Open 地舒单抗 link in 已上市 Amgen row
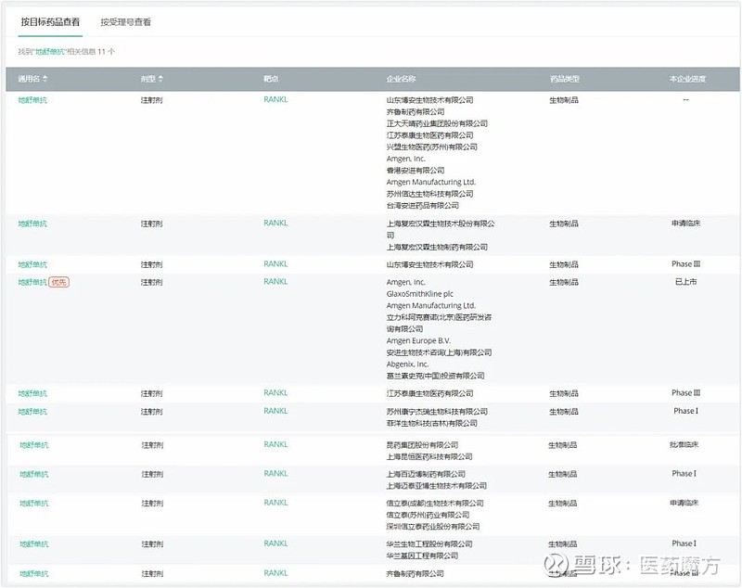This screenshot has height=588, width=742. coord(32,282)
